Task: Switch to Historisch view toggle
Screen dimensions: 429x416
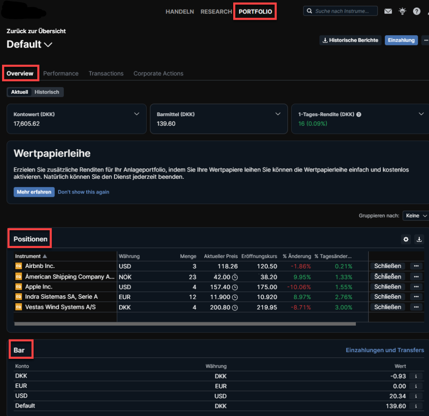Action: 47,92
